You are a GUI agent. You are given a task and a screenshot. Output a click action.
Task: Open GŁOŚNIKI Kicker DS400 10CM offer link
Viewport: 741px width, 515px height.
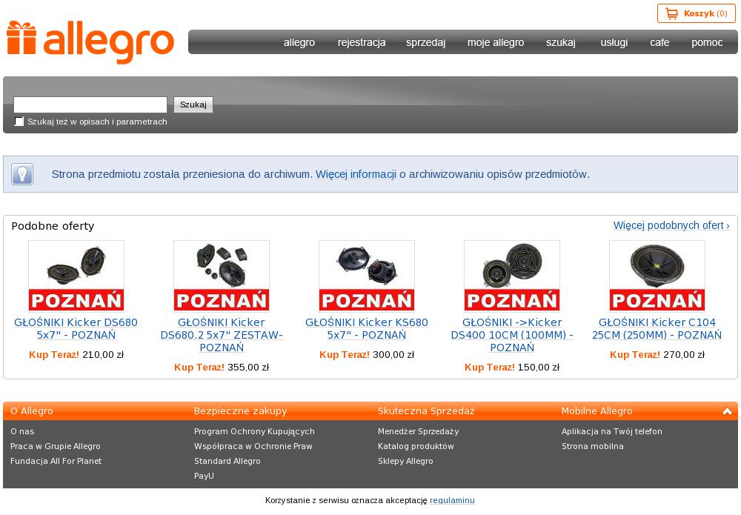pyautogui.click(x=512, y=335)
